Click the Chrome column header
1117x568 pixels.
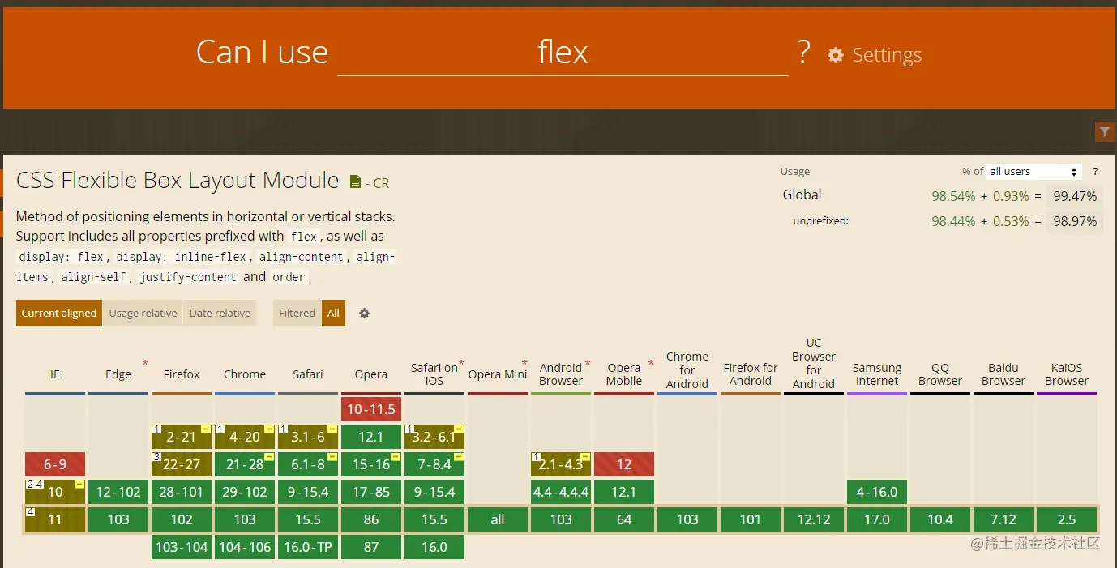tap(245, 374)
